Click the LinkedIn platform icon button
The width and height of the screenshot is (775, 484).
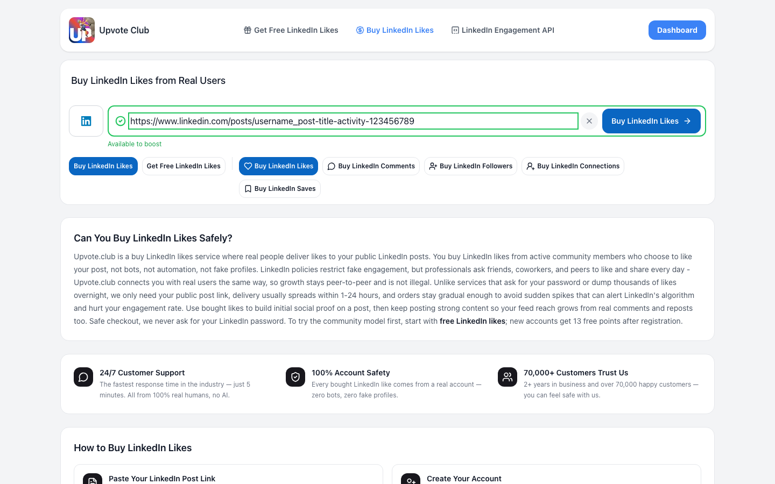click(x=86, y=121)
